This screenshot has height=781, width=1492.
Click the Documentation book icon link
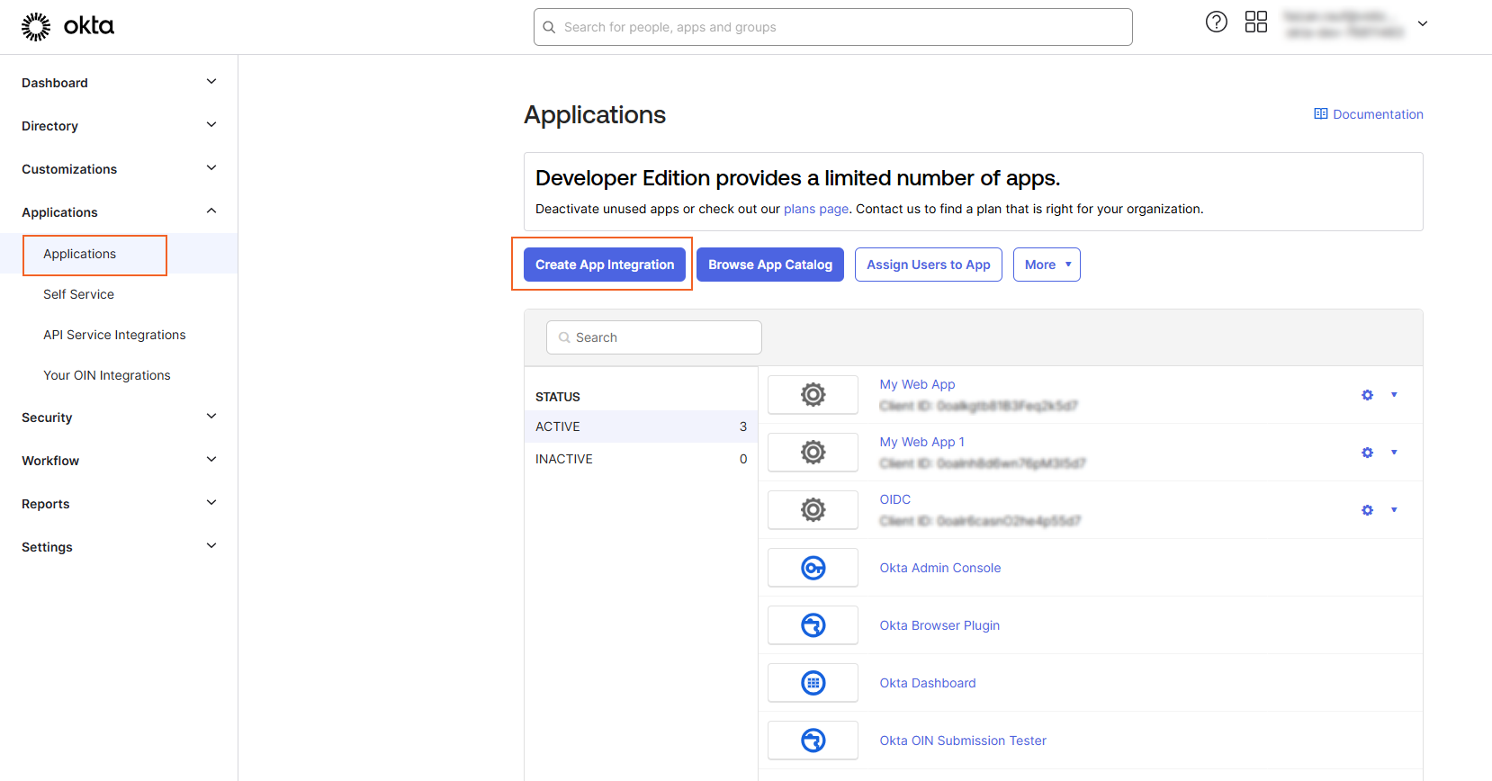coord(1320,114)
